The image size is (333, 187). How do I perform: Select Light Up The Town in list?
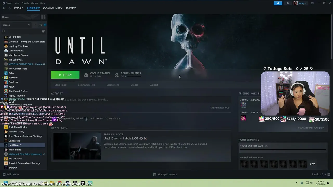18,46
